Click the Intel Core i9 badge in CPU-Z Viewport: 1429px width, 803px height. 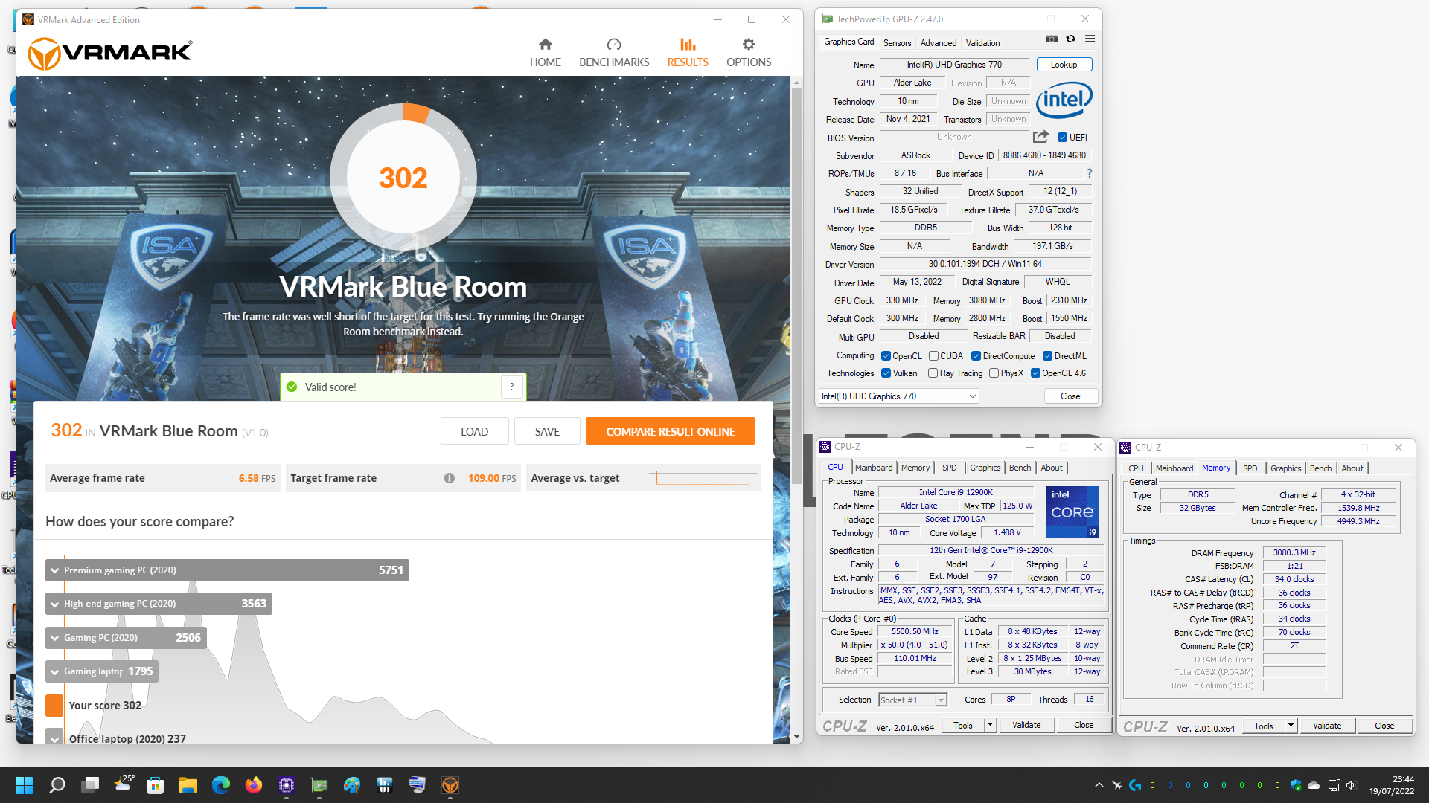[1072, 512]
